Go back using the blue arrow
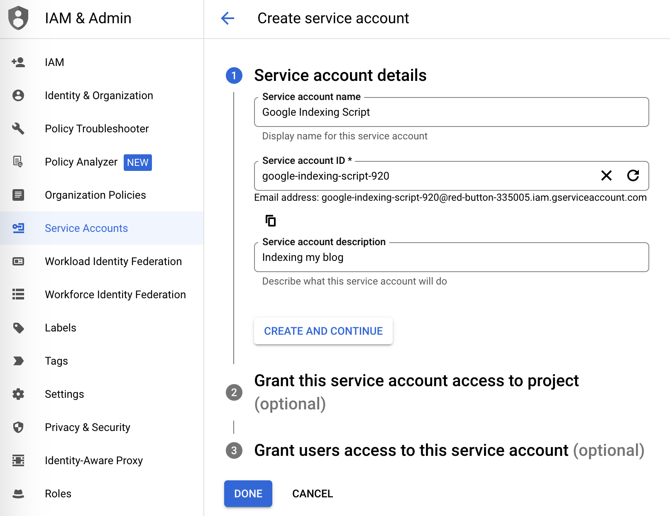 pyautogui.click(x=227, y=18)
